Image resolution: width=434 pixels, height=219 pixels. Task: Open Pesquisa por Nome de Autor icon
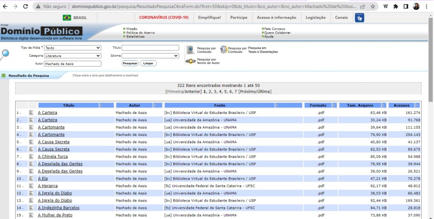click(190, 61)
